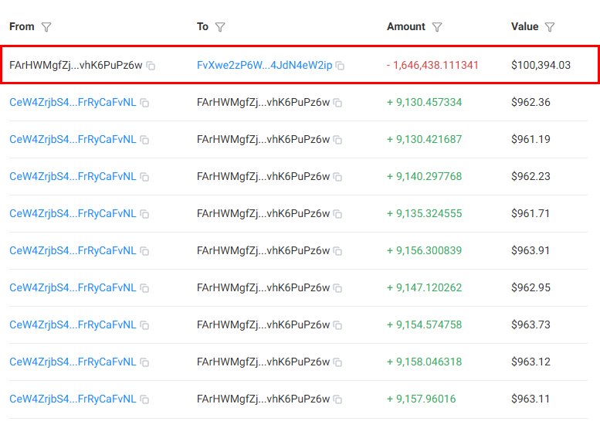The height and width of the screenshot is (428, 600).
Task: Open the To column filter
Action: 220,27
